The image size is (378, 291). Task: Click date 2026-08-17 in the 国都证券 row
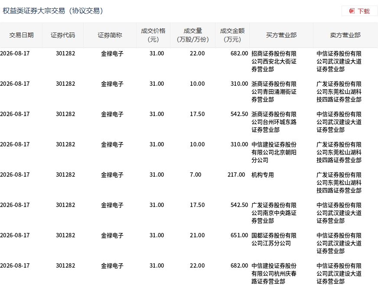coord(15,235)
